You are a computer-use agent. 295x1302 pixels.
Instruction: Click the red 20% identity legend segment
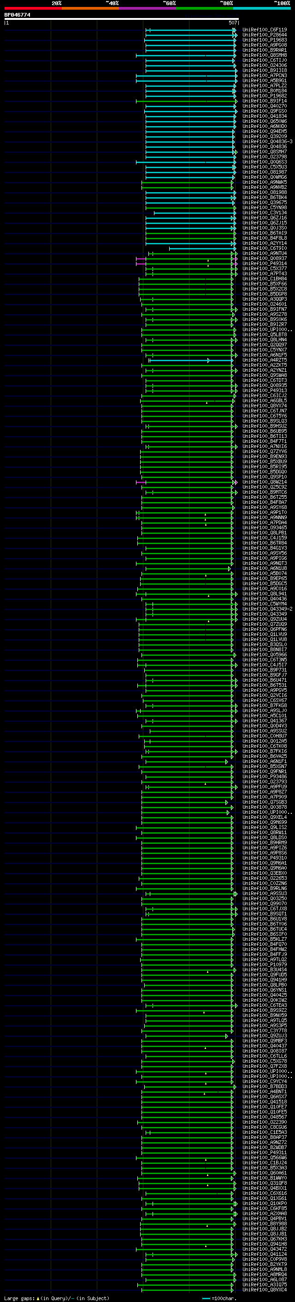click(x=33, y=8)
